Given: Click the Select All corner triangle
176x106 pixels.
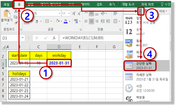Looking at the screenshot, I should coord(4,47).
